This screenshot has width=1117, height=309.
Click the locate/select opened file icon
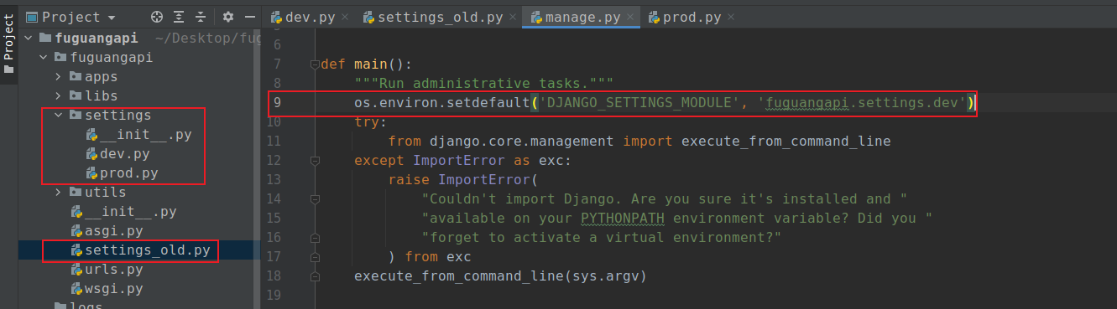(156, 17)
